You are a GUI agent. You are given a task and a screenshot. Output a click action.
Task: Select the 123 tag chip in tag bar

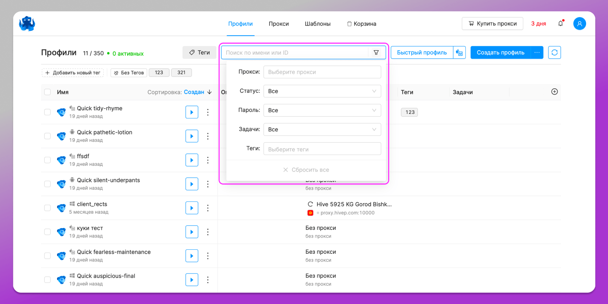click(159, 73)
